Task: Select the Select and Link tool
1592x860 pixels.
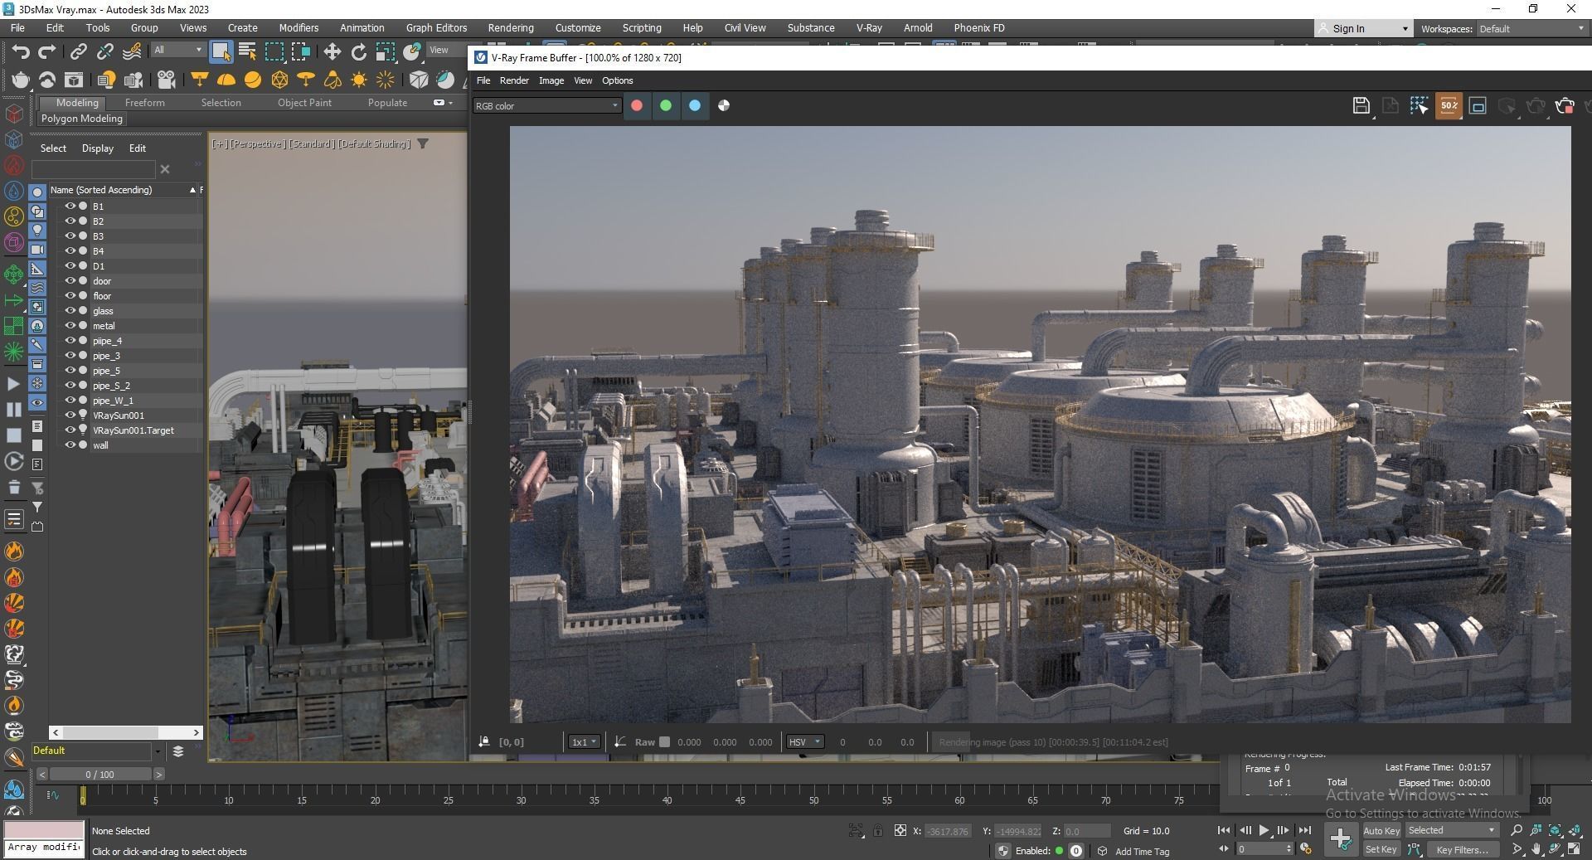Action: coord(78,51)
